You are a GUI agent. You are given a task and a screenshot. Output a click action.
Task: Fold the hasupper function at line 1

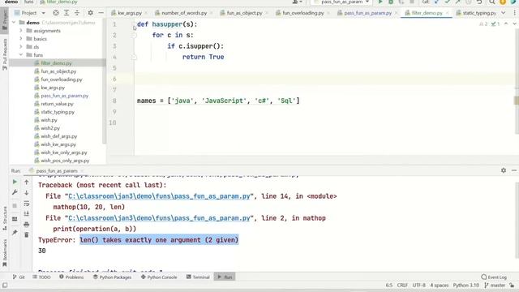coord(134,24)
